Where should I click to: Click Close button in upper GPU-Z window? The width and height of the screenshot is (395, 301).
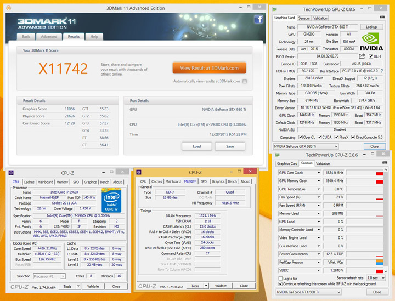(x=375, y=146)
